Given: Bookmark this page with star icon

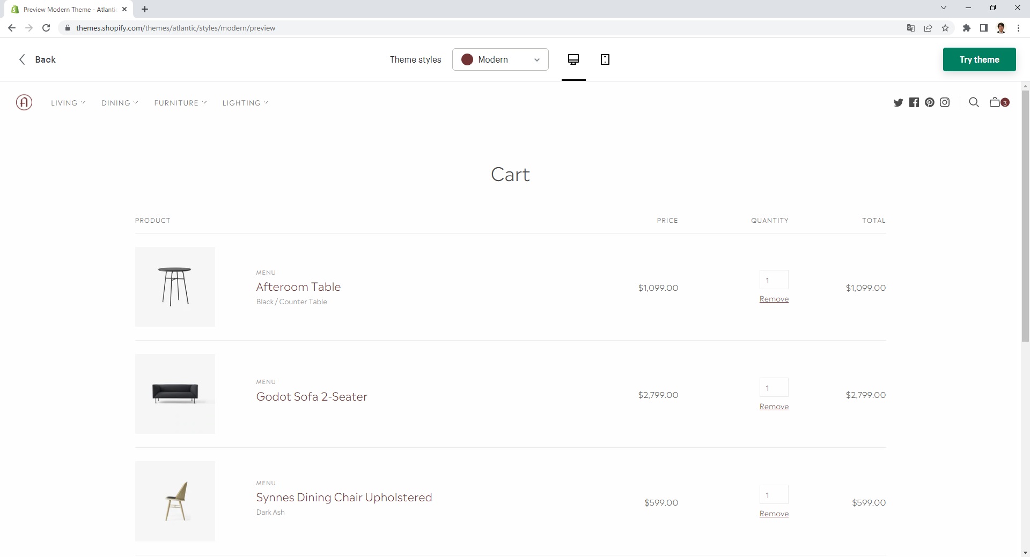Looking at the screenshot, I should [945, 28].
